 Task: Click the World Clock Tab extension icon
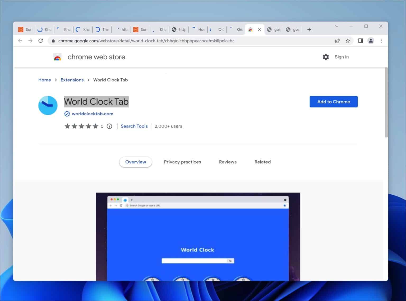(48, 105)
